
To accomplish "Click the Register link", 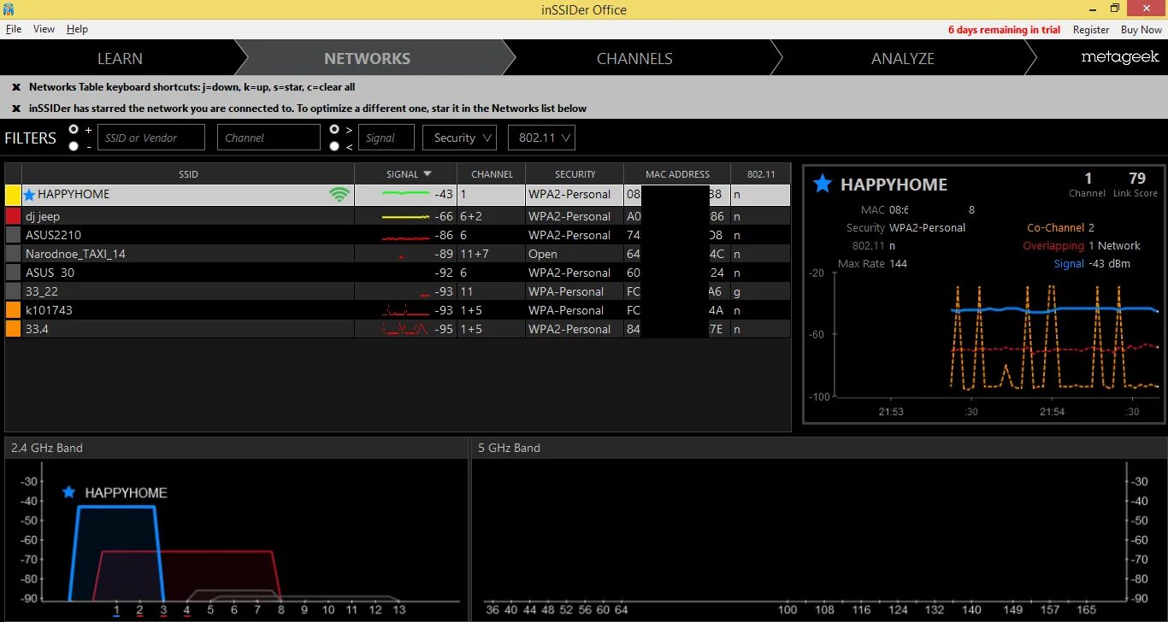I will click(x=1091, y=29).
